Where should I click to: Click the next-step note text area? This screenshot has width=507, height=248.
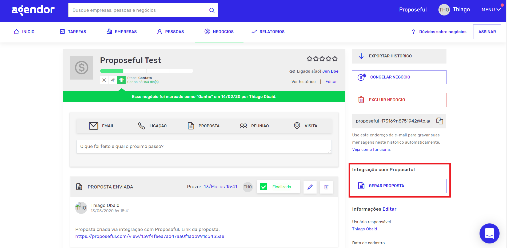pos(204,147)
